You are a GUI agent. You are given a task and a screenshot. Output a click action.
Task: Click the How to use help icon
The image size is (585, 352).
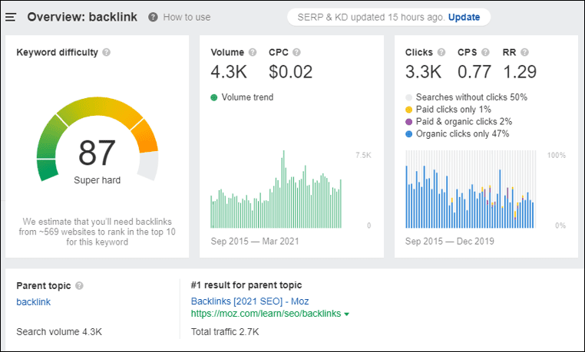point(153,17)
